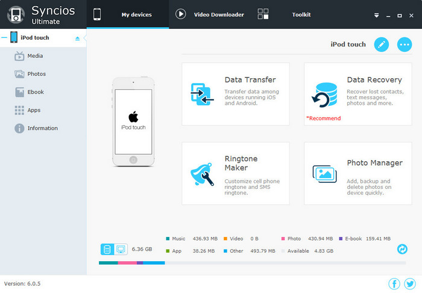
Task: Click the Information circle icon
Action: [19, 128]
